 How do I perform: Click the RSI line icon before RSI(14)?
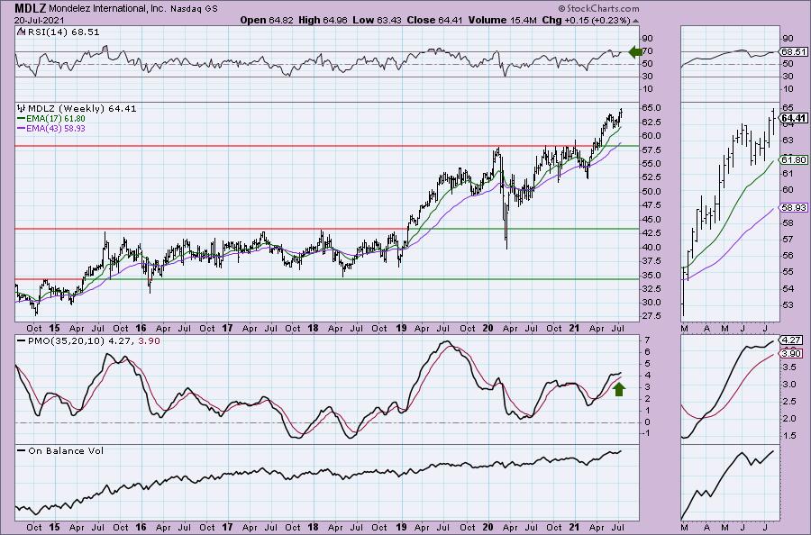click(21, 32)
